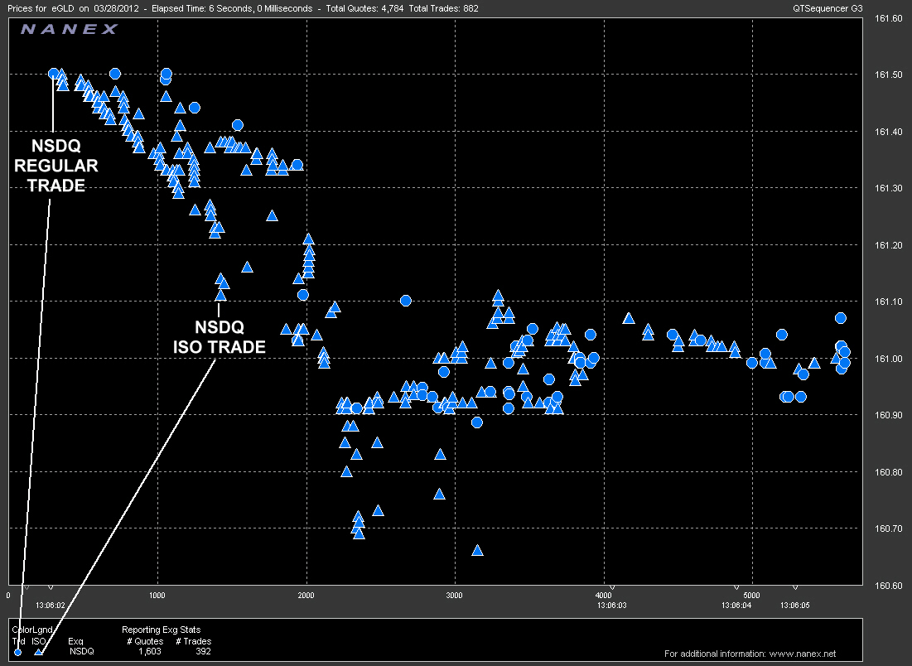Click the 160.60 price axis label
This screenshot has width=912, height=666.
tap(888, 586)
